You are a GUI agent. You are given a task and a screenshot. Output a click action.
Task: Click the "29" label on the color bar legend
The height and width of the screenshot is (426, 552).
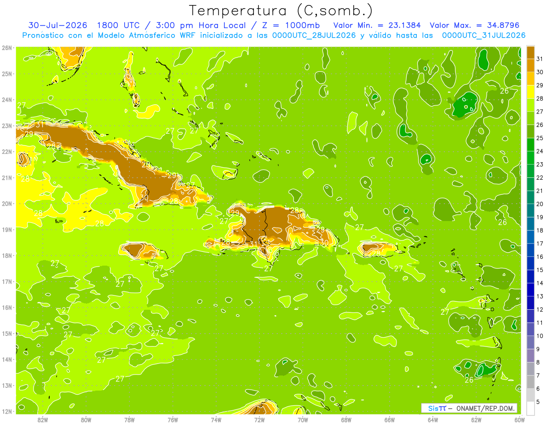pyautogui.click(x=540, y=85)
